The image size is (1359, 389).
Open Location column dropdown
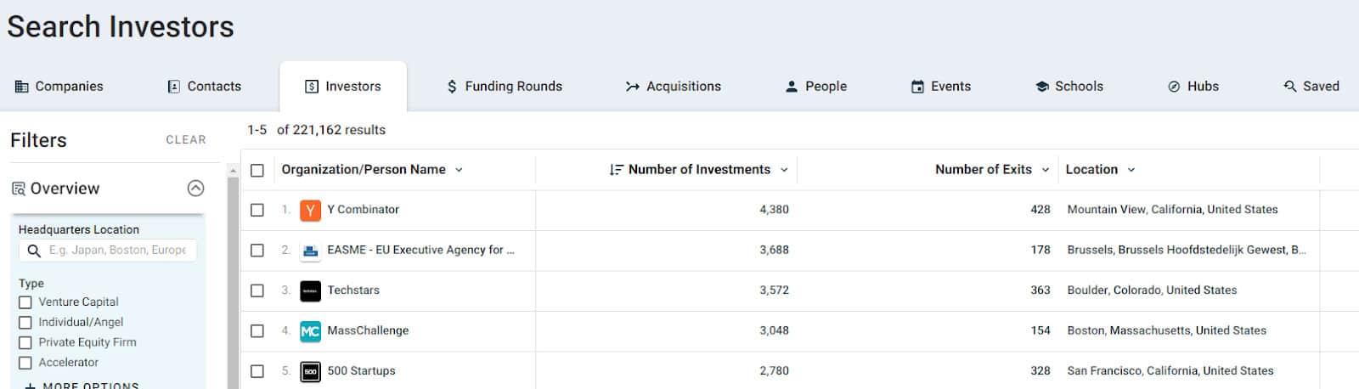pyautogui.click(x=1131, y=170)
